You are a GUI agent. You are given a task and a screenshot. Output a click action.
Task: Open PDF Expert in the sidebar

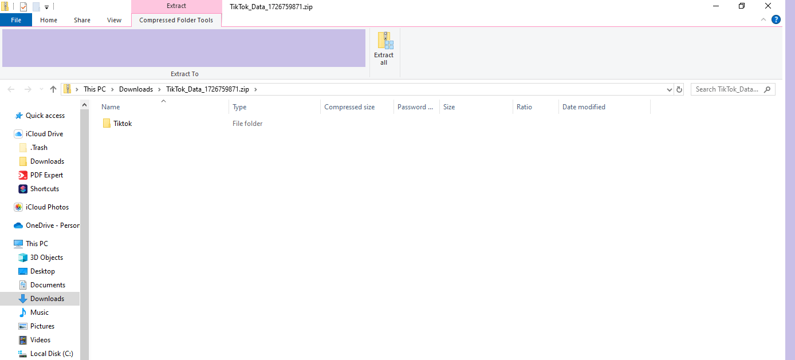46,175
